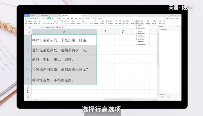Click the Worksheet icon in the ribbon
203x116 pixels.
coord(142,21)
